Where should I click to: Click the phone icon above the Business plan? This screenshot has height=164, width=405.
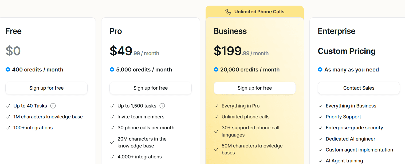228,11
